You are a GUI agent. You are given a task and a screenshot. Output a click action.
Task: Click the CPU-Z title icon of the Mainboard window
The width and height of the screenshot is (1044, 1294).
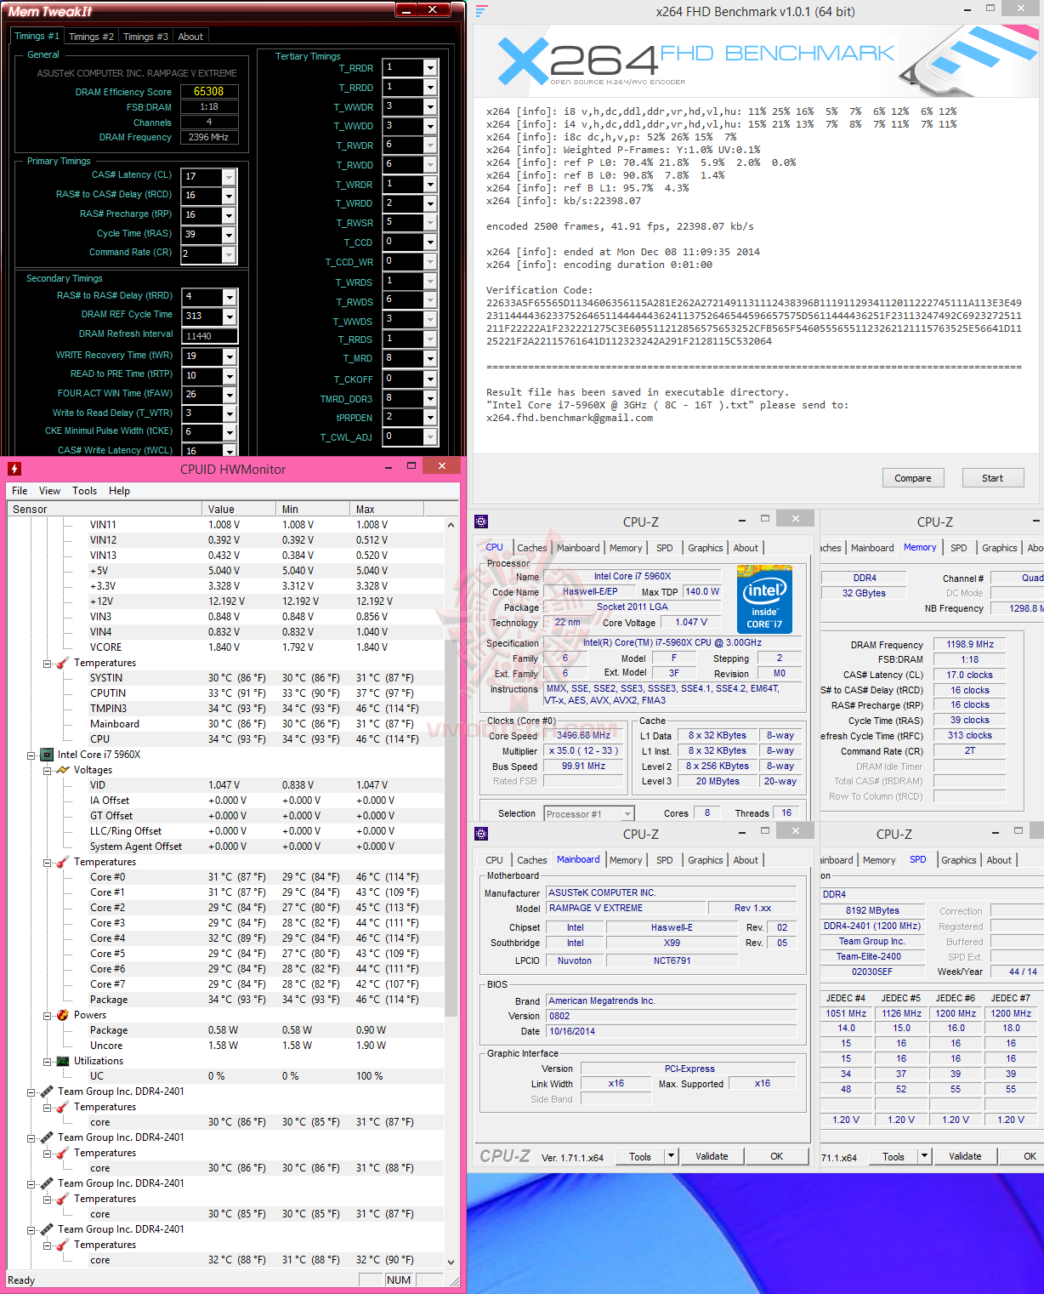point(481,834)
